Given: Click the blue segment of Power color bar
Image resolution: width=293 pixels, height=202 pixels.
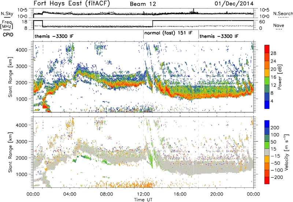Looking at the screenshot, I should [267, 105].
